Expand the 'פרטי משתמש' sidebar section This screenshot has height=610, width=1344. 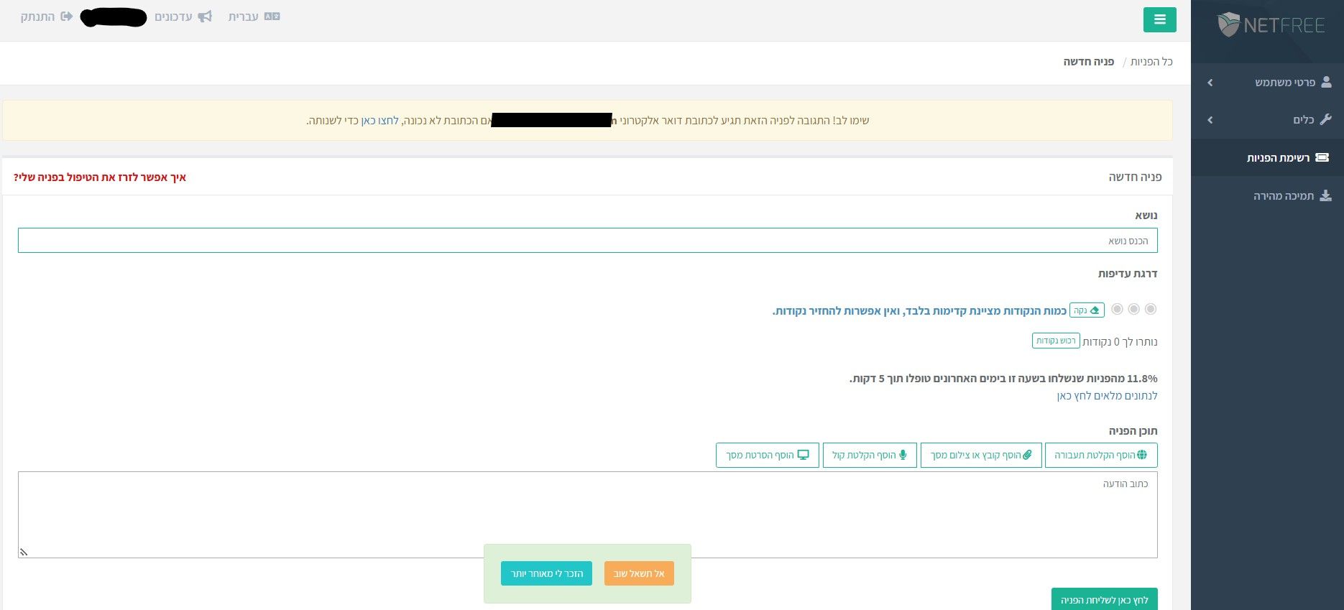(x=1267, y=83)
